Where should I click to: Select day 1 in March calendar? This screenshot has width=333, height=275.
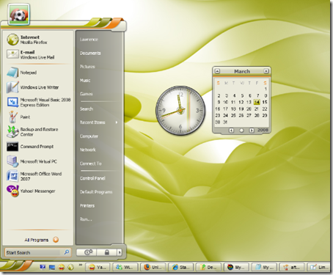(x=266, y=89)
